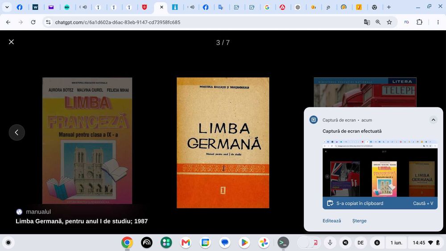Image resolution: width=446 pixels, height=251 pixels.
Task: Open the Limba Germană book cover image
Action: coord(223,143)
